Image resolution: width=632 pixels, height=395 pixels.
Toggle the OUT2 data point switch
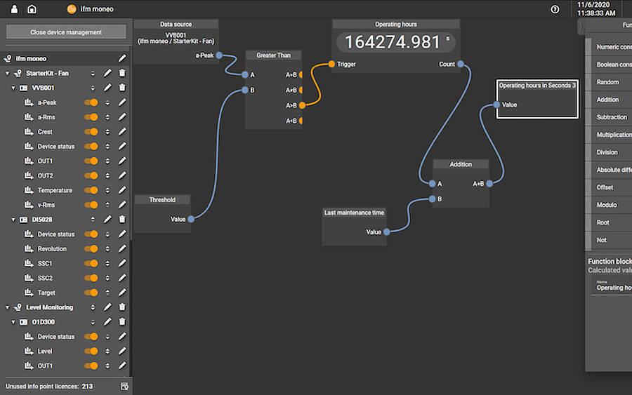point(91,175)
